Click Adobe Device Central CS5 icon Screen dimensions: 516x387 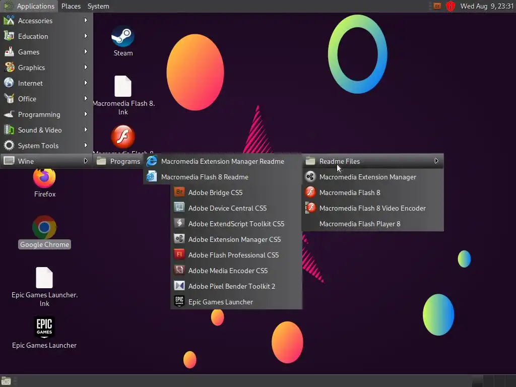(x=179, y=207)
